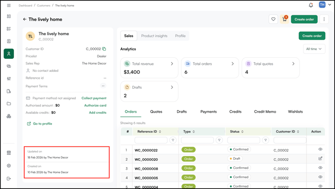Open Dashboard breadcrumb link
Screen dimensions: 335x189
tap(25, 5)
